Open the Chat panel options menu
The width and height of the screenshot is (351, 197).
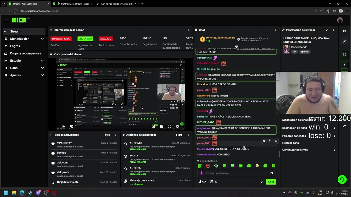[275, 30]
